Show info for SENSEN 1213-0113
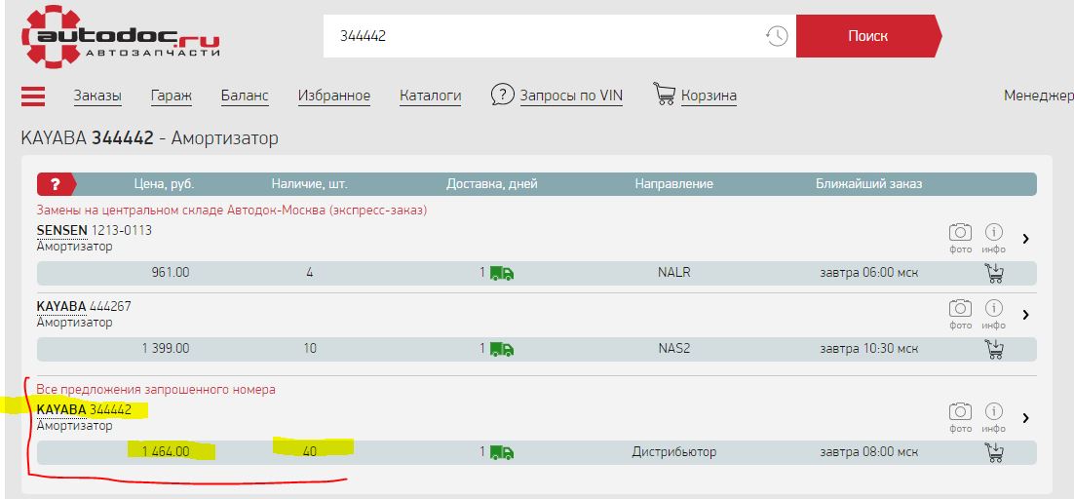This screenshot has height=499, width=1074. pos(993,238)
